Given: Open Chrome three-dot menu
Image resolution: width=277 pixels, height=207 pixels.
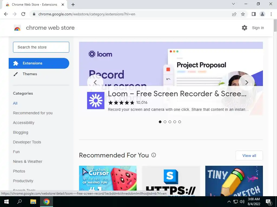Looking at the screenshot, I should point(271,14).
